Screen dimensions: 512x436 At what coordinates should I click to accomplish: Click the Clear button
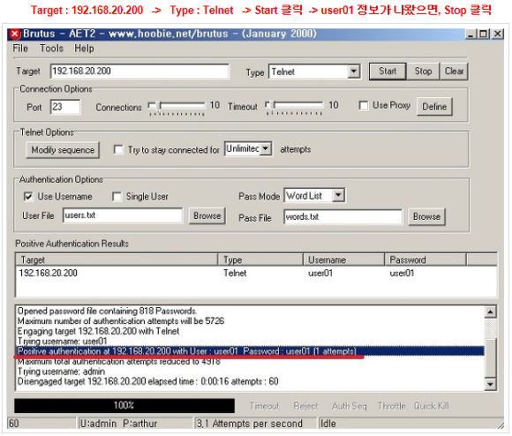(454, 71)
